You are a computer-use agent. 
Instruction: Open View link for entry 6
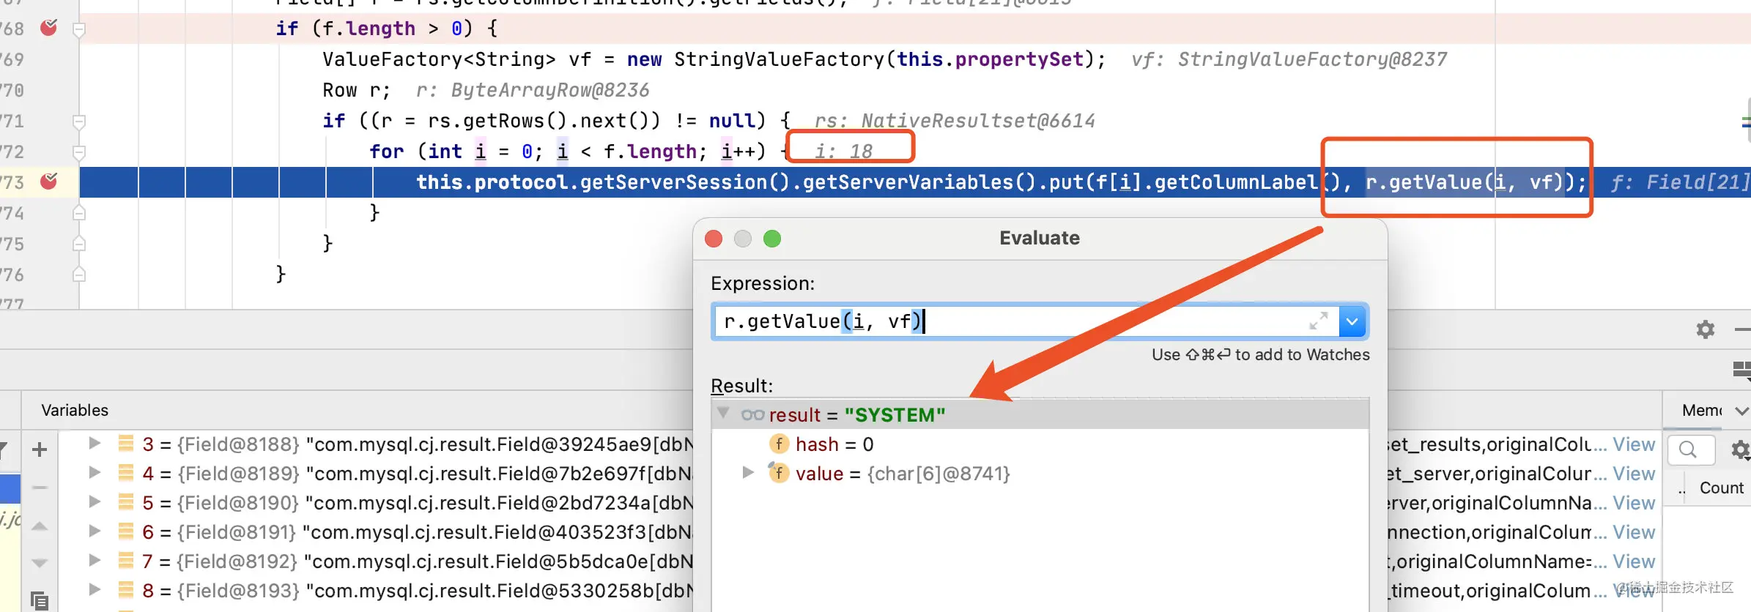tap(1634, 532)
